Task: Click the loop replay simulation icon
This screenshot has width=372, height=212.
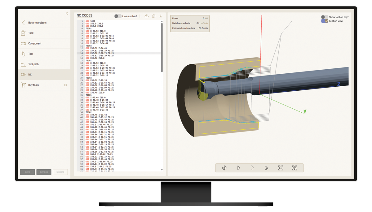Action: pos(224,168)
